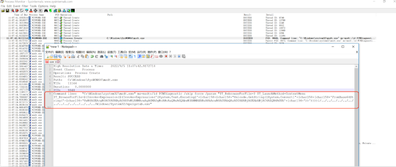396x167 pixels.
Task: Create new file in Notepad++ toolbar
Action: pyautogui.click(x=47, y=56)
